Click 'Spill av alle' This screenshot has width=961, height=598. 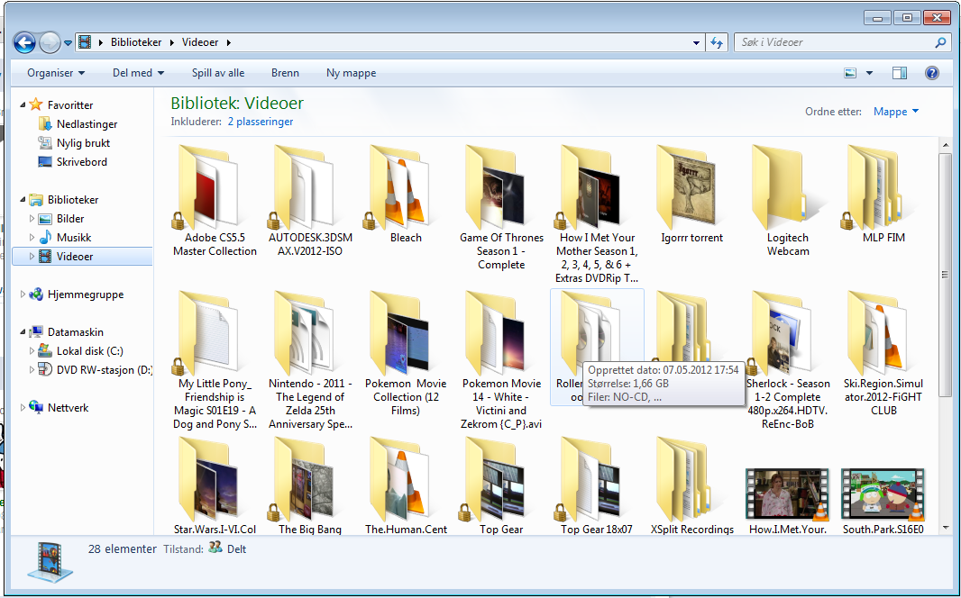(x=218, y=73)
